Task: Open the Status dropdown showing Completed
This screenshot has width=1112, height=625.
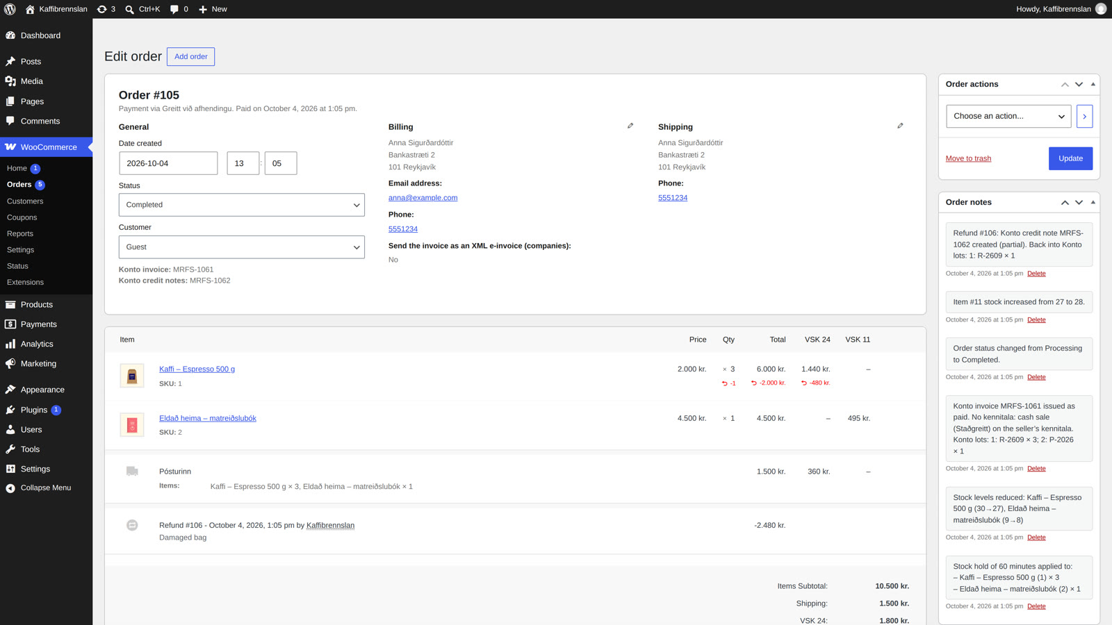Action: pyautogui.click(x=242, y=205)
